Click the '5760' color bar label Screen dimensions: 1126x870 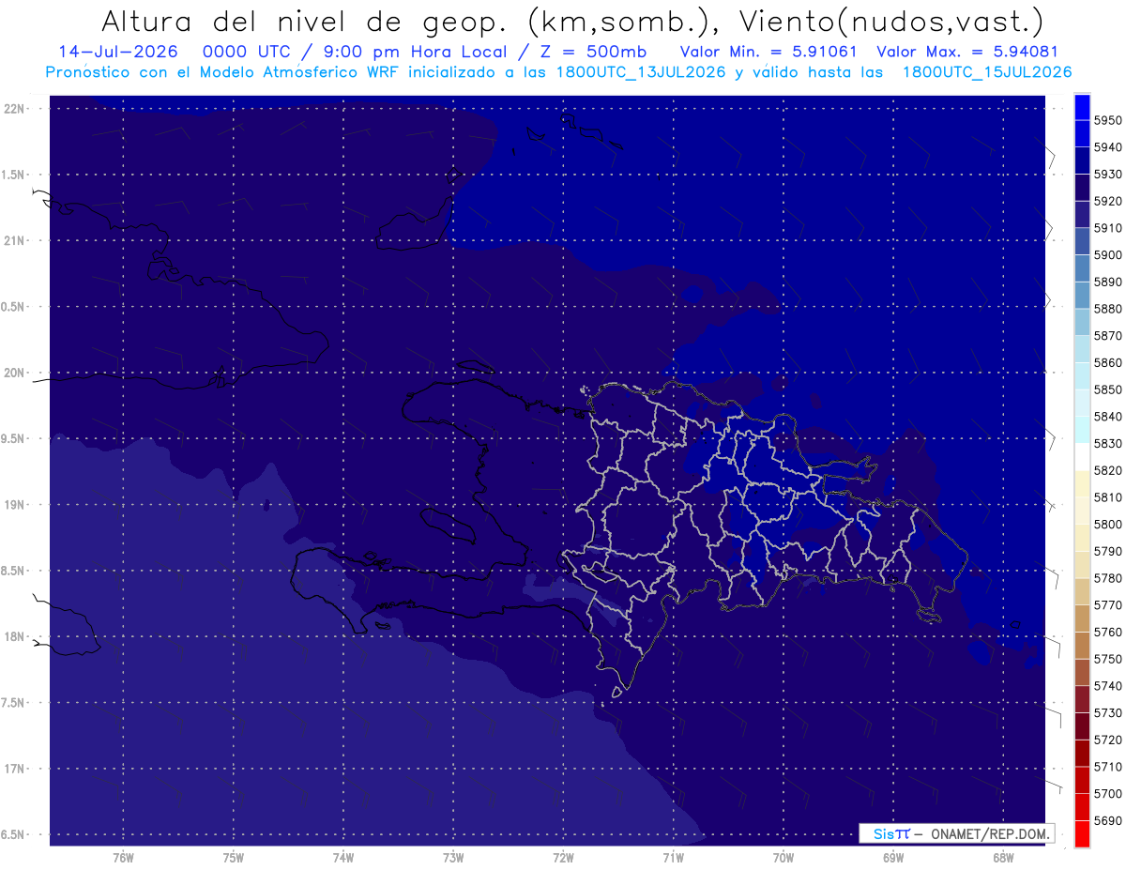(x=1108, y=633)
